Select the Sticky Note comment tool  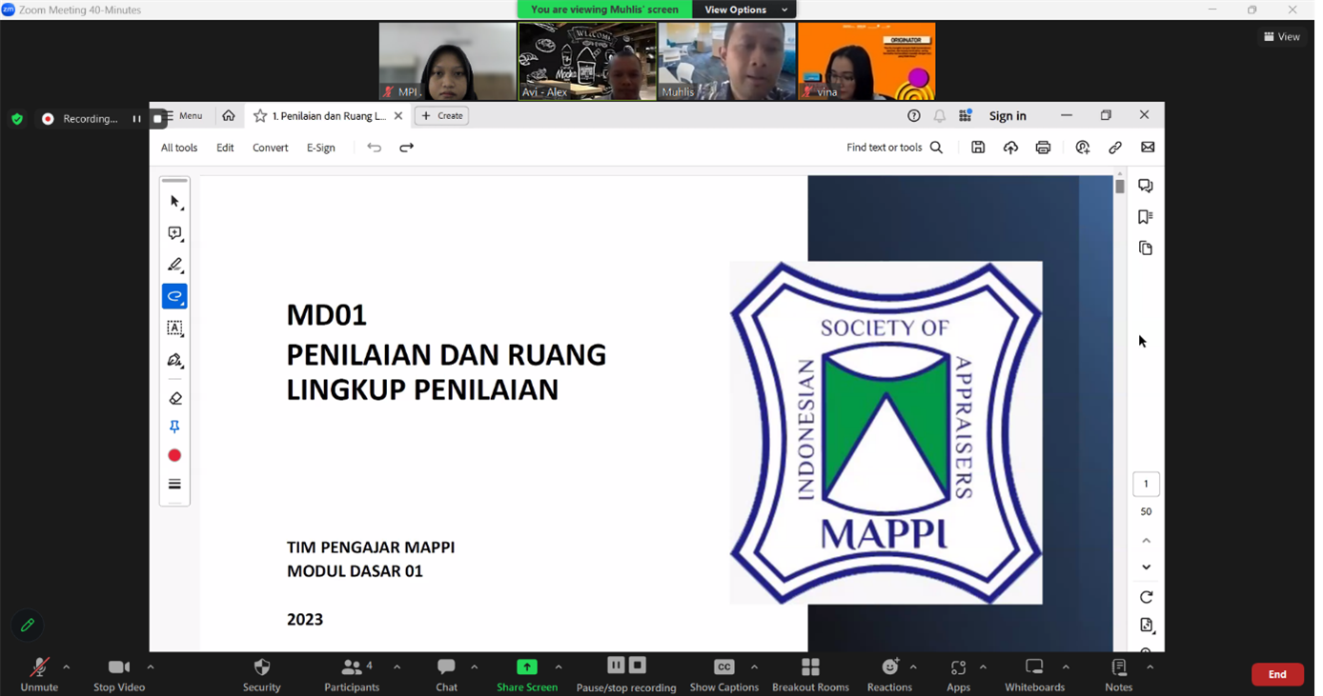pyautogui.click(x=174, y=232)
